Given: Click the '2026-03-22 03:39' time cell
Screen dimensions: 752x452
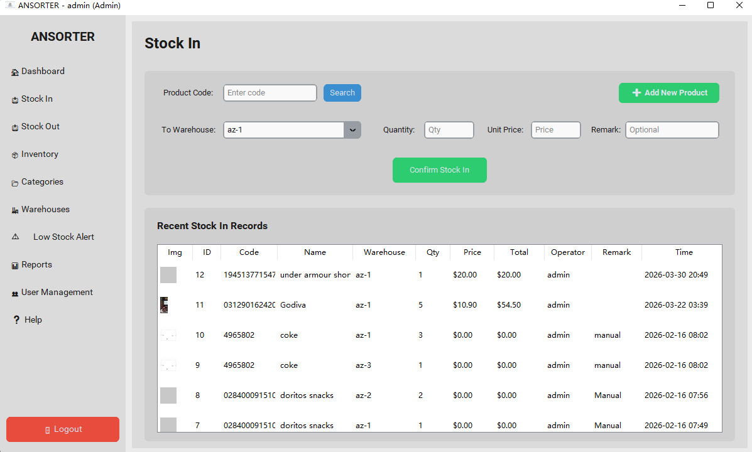Looking at the screenshot, I should 676,305.
